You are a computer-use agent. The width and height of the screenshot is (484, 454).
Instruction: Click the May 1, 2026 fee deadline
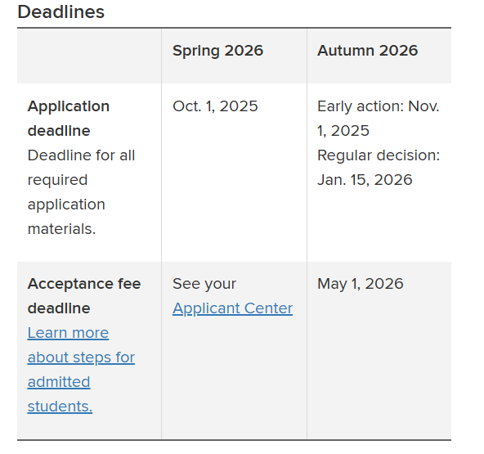361,284
